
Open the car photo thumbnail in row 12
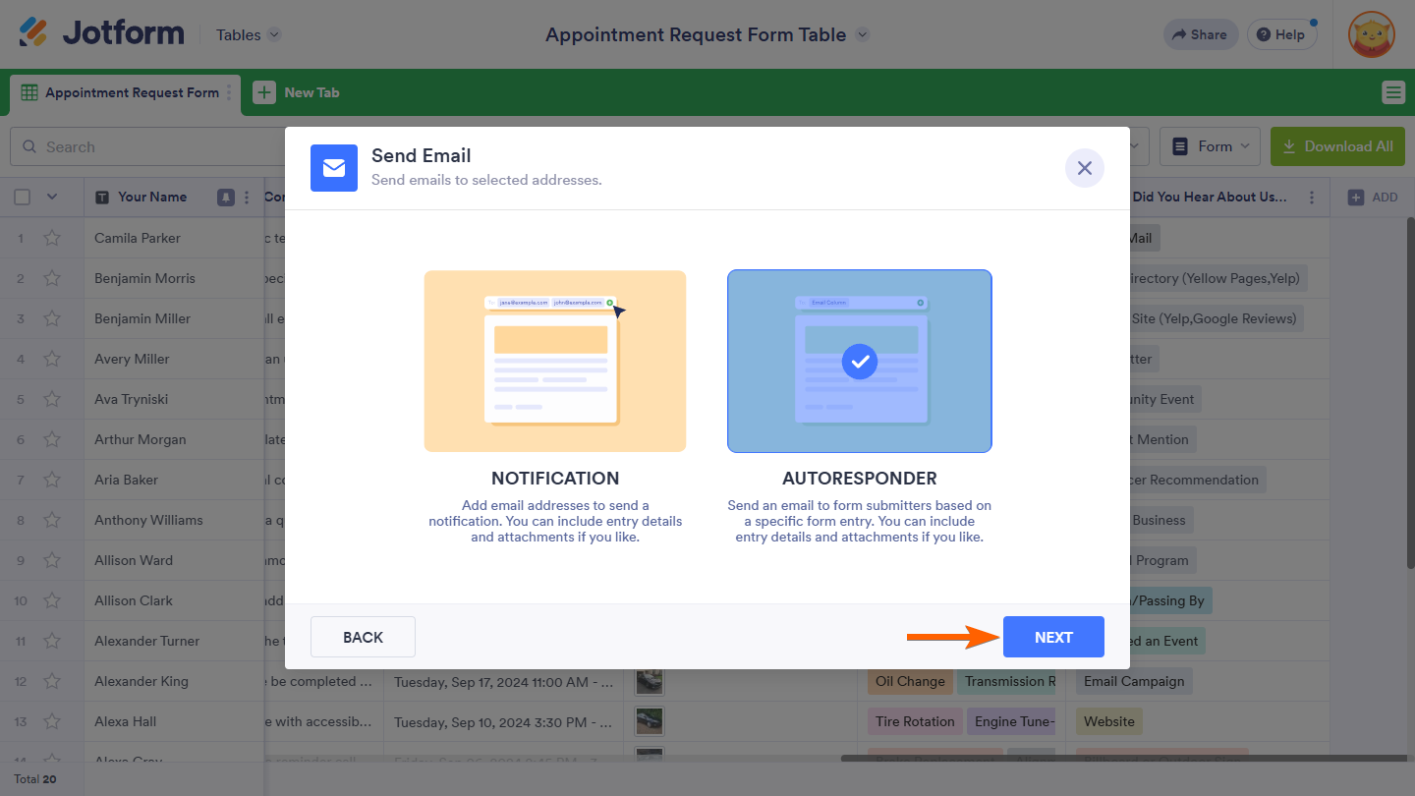coord(650,681)
